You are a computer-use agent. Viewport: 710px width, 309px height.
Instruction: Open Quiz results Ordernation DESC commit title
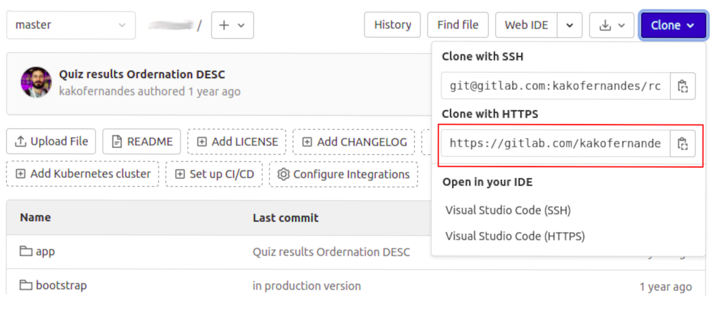pyautogui.click(x=142, y=74)
